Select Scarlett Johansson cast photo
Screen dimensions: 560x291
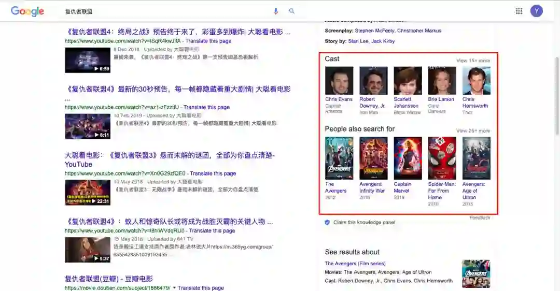tap(408, 81)
